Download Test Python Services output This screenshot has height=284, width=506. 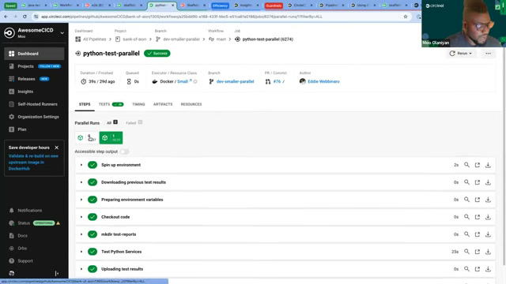(488, 252)
